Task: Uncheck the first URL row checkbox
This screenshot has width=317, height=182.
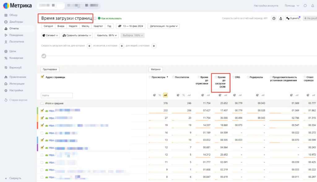Action: [x=42, y=110]
